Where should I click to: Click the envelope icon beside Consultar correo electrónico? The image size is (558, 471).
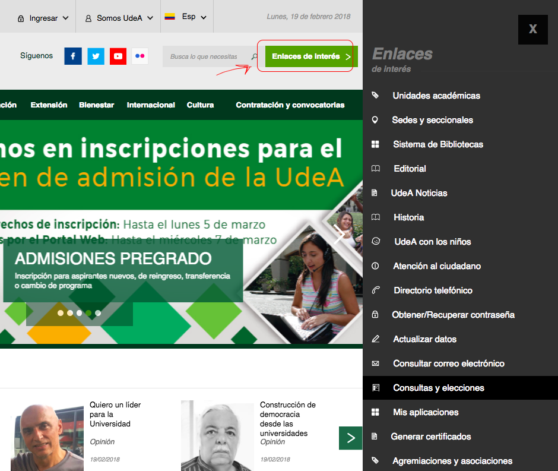[x=375, y=363]
